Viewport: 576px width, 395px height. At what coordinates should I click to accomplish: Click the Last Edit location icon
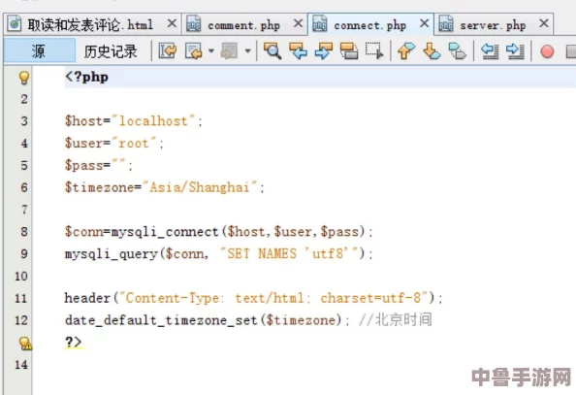tap(167, 50)
